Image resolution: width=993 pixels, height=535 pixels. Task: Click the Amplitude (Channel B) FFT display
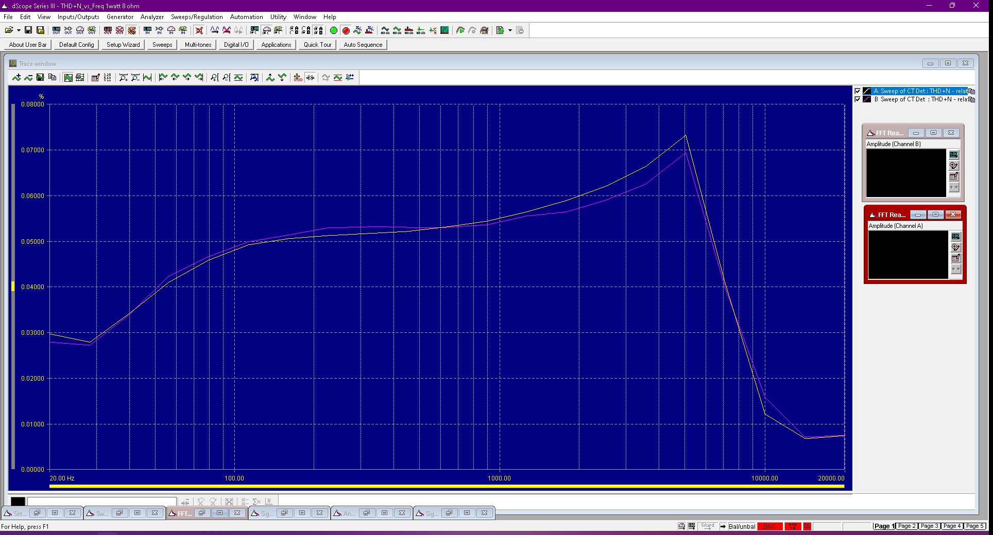[x=906, y=173]
